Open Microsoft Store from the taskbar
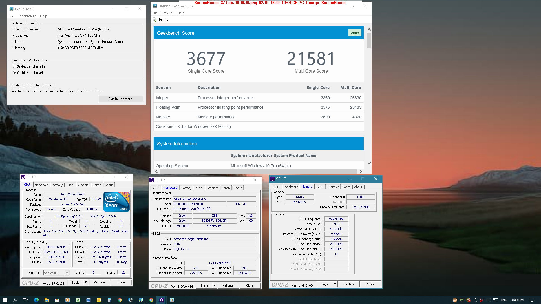541x304 pixels. pyautogui.click(x=57, y=300)
